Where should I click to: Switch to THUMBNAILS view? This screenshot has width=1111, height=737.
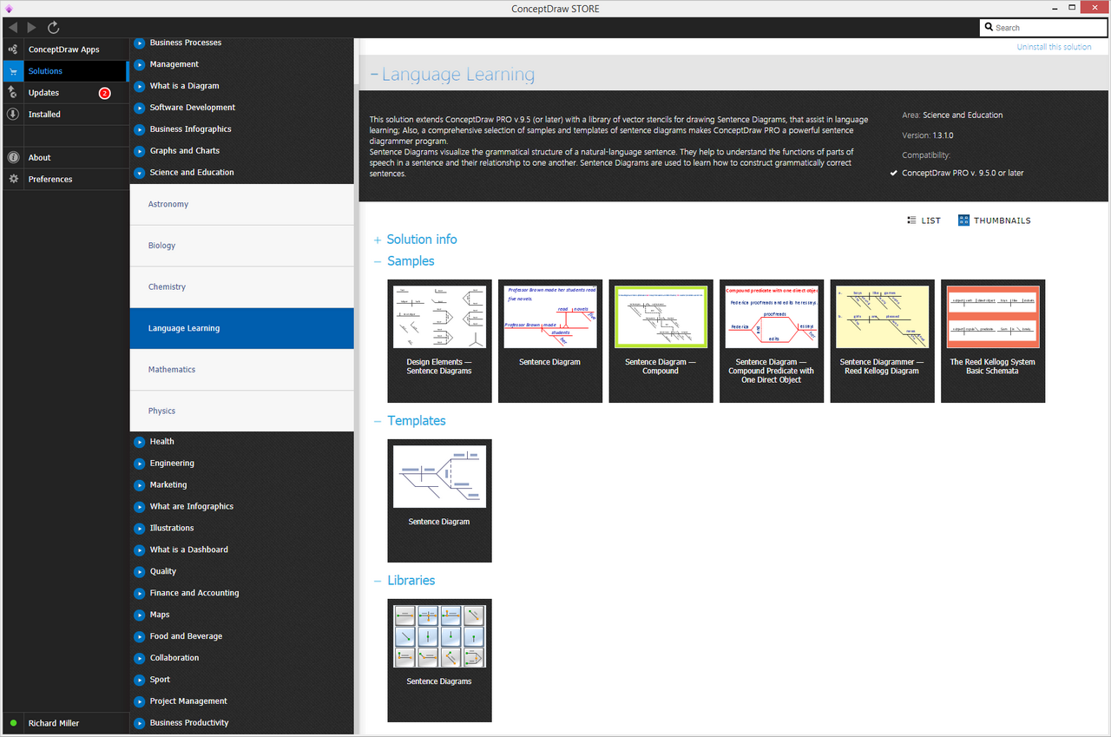[995, 220]
